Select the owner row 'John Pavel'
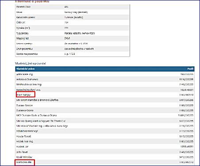Screen dimensions: 200x166 point(105,152)
